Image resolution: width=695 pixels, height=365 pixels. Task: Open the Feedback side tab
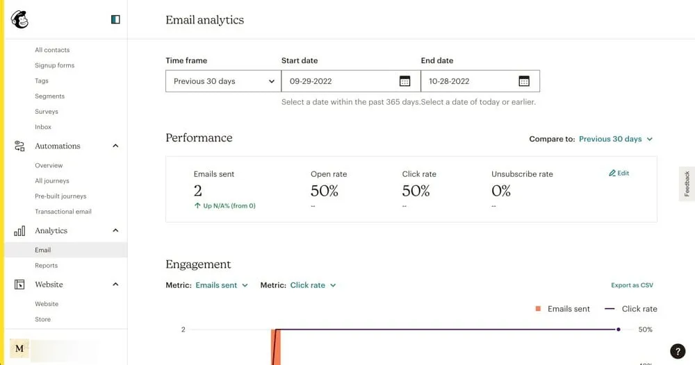click(x=687, y=184)
